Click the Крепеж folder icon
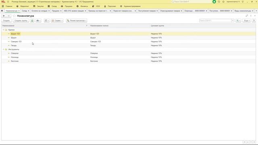 point(6,30)
